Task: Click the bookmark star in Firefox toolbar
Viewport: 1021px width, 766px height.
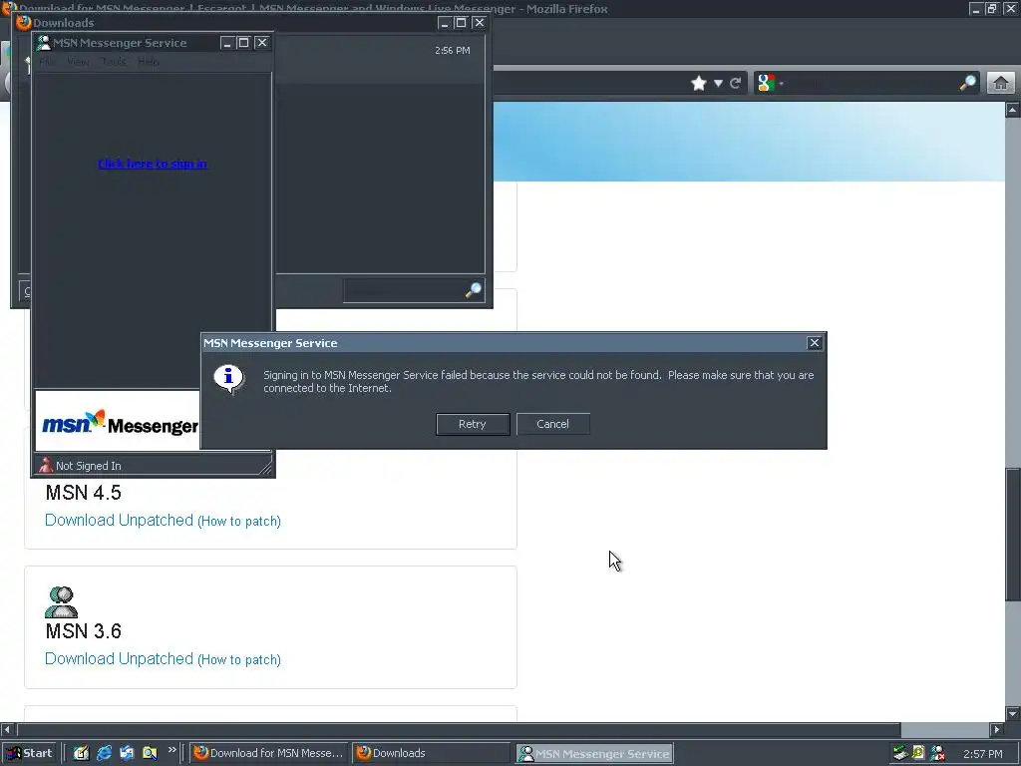Action: pos(698,84)
